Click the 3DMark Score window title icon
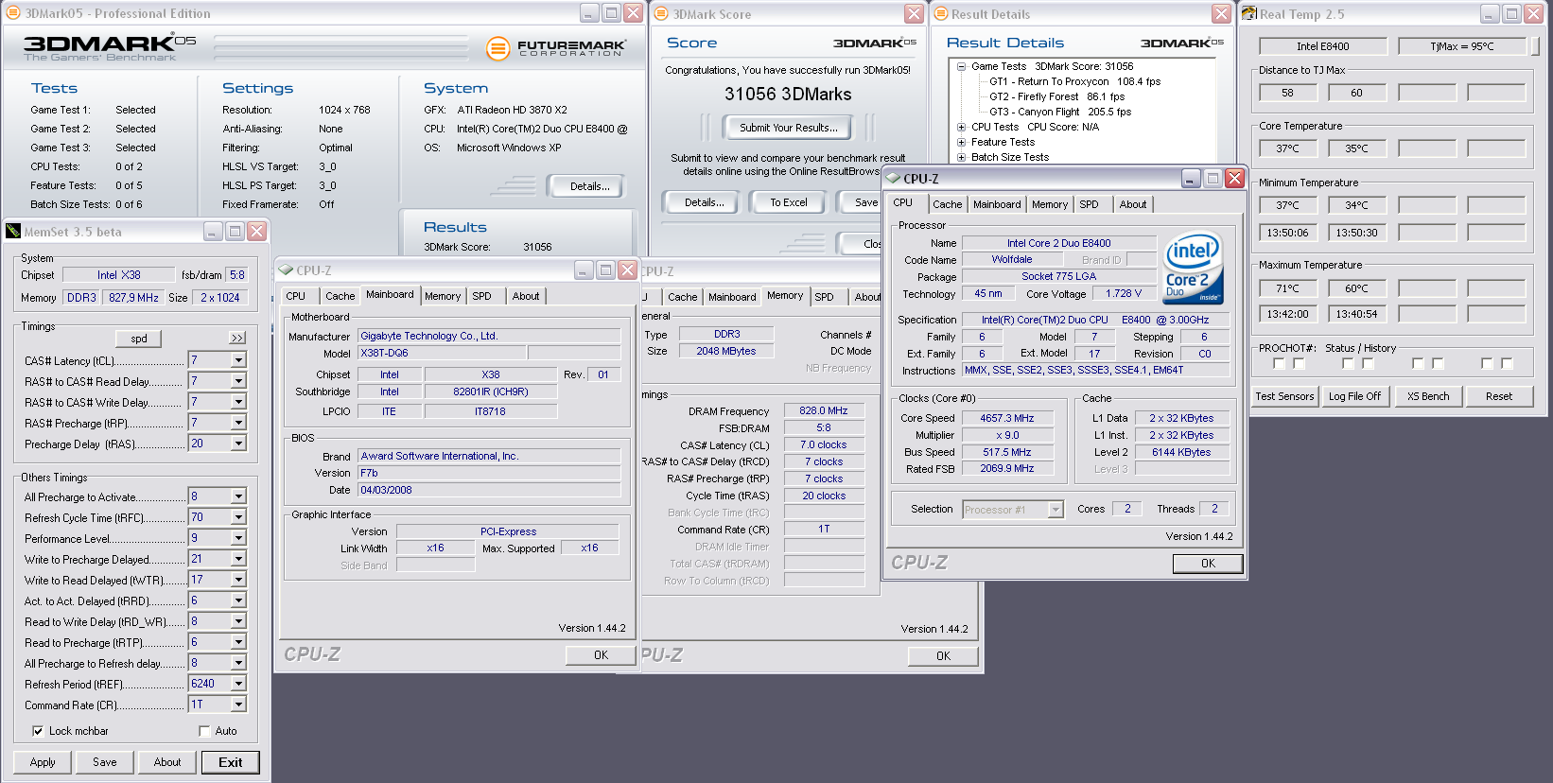 click(661, 13)
